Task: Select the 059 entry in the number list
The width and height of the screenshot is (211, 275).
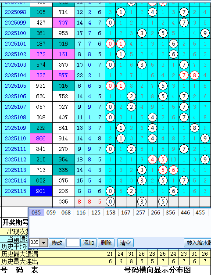Action: point(51,213)
